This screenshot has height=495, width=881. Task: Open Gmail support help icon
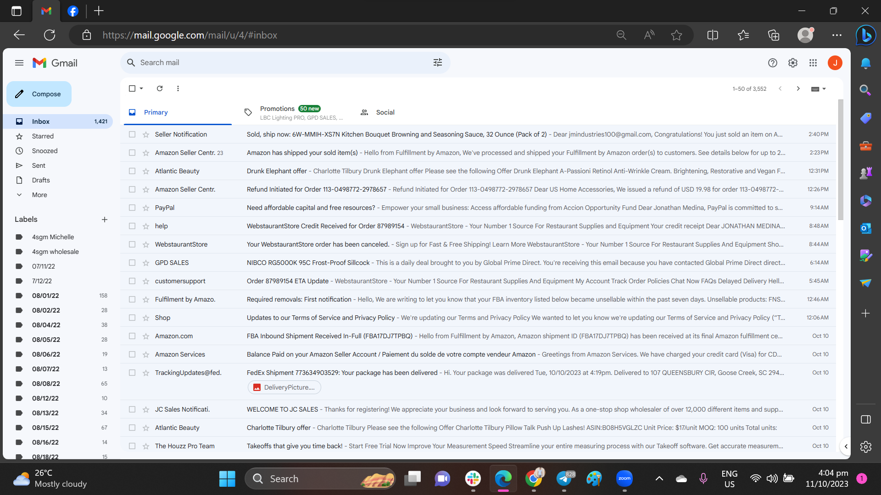point(773,63)
